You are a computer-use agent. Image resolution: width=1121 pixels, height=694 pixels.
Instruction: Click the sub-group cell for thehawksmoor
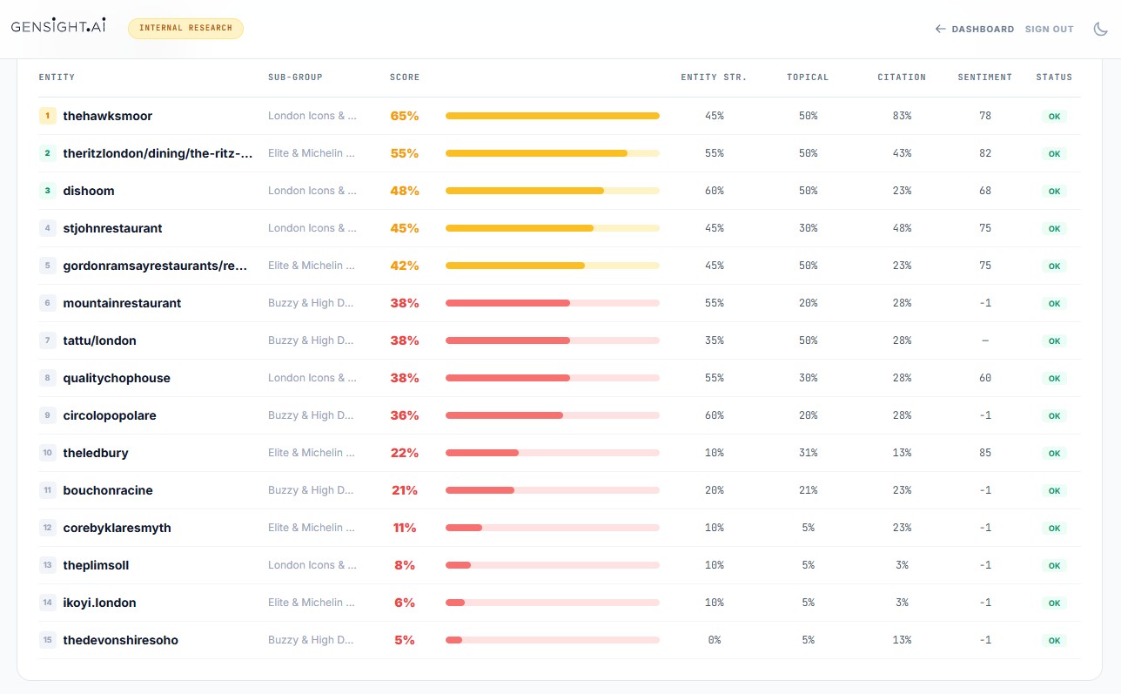(x=312, y=116)
